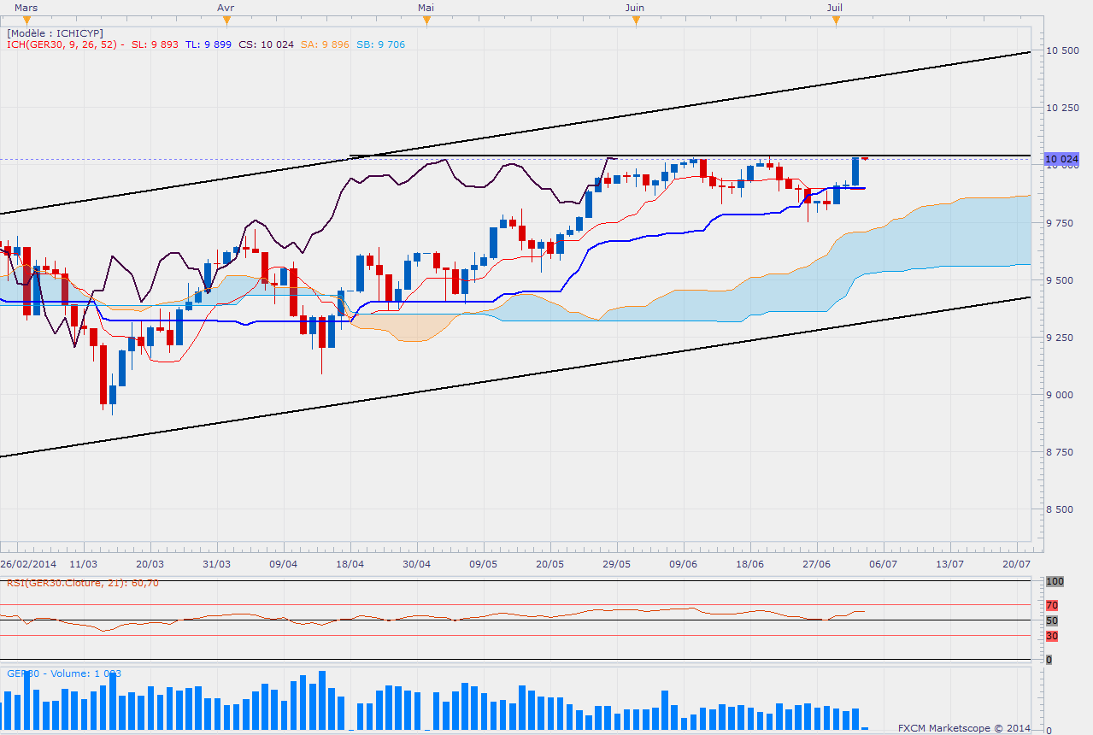Click the RSI 50 midline level tag
Viewport: 1093px width, 735px height.
click(1054, 620)
